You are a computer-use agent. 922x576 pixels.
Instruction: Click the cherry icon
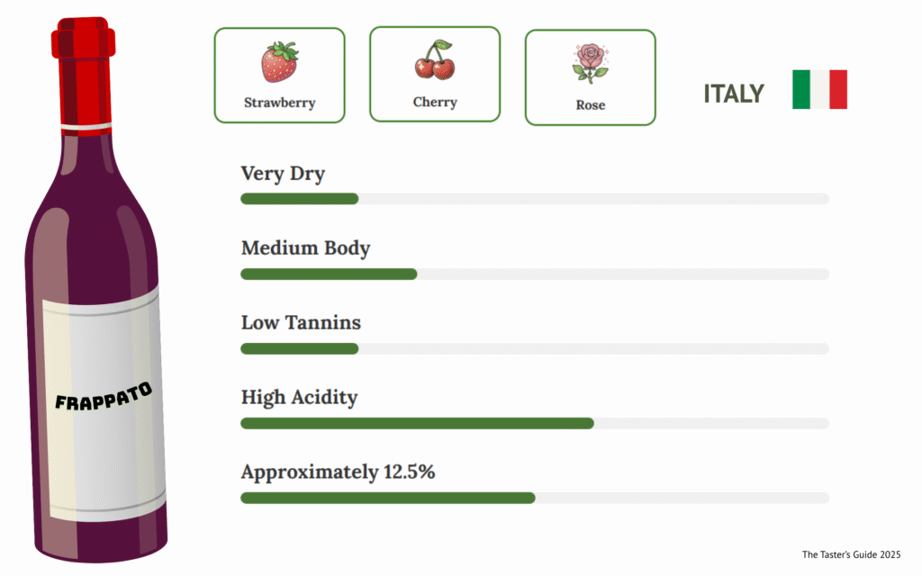click(435, 59)
